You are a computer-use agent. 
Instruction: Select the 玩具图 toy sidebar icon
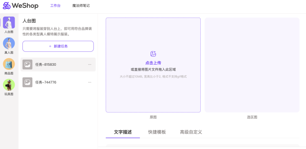point(9,85)
